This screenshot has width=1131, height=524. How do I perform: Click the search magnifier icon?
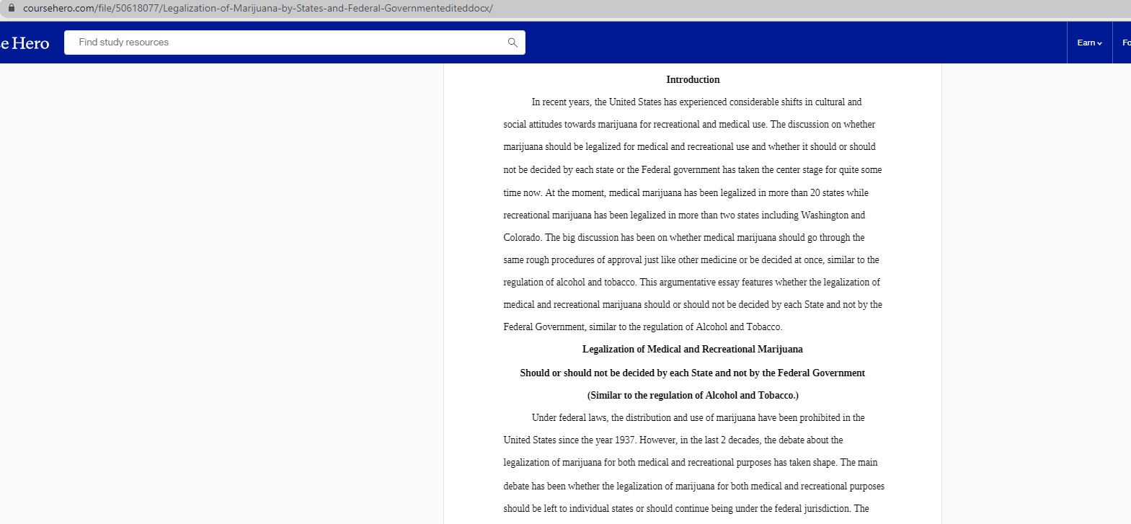coord(513,43)
